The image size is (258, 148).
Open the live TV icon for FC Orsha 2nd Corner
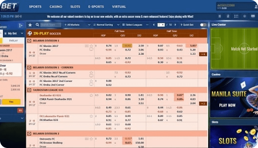click(x=91, y=85)
